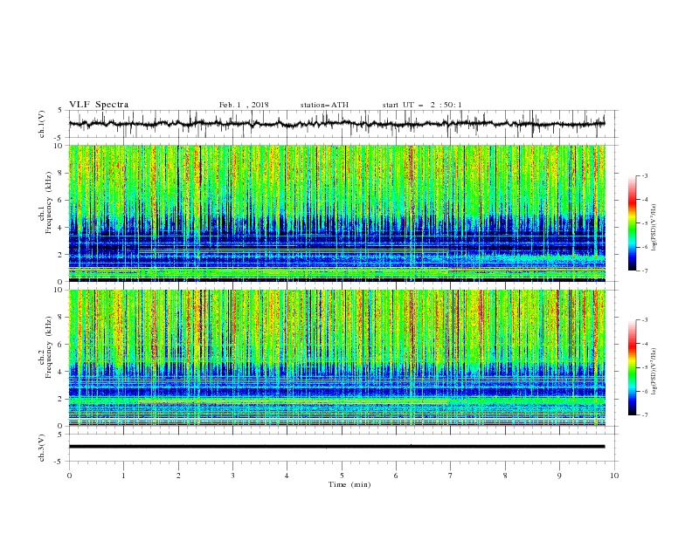Click time axis tick label "3"
Viewport: 692px width, 534px height.
[232, 476]
